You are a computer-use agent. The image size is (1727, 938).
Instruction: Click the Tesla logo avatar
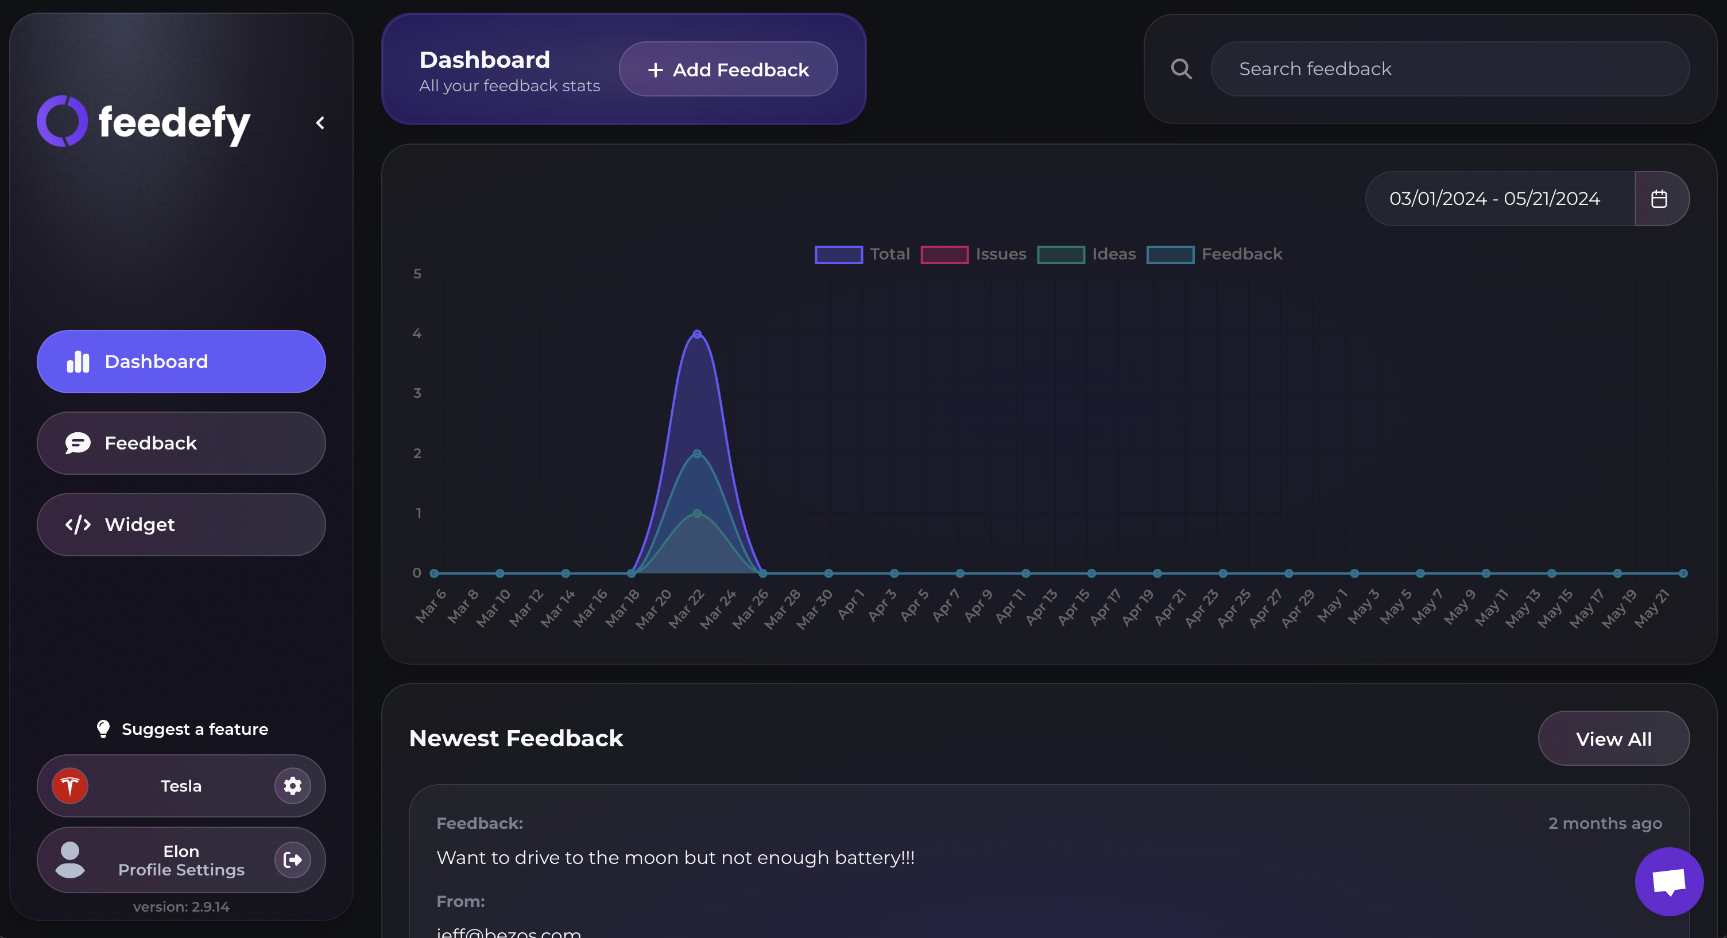coord(71,786)
